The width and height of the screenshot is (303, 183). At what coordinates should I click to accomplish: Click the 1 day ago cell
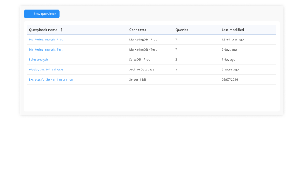point(228,60)
